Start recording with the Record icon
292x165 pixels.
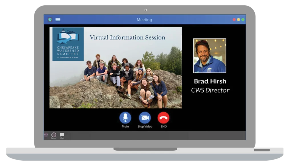pyautogui.click(x=53, y=135)
